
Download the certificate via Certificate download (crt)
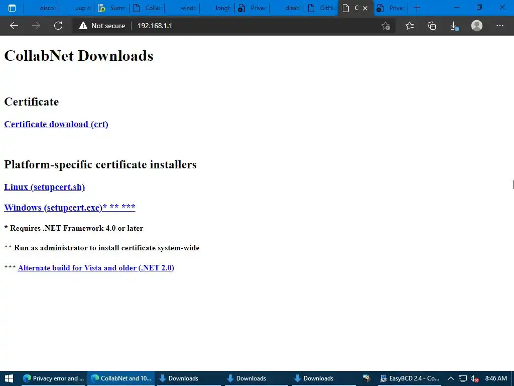click(x=56, y=125)
